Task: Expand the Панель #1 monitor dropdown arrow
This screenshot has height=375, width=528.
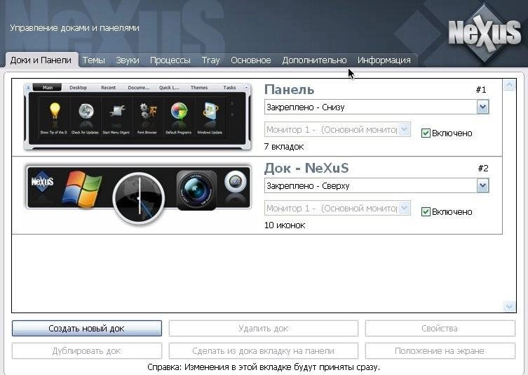Action: pos(405,129)
